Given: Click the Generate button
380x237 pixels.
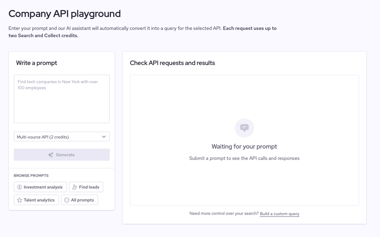Looking at the screenshot, I should tap(62, 155).
